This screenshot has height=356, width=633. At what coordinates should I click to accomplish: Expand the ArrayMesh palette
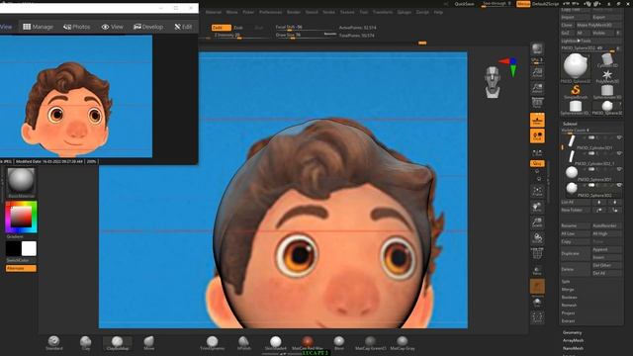tap(574, 340)
